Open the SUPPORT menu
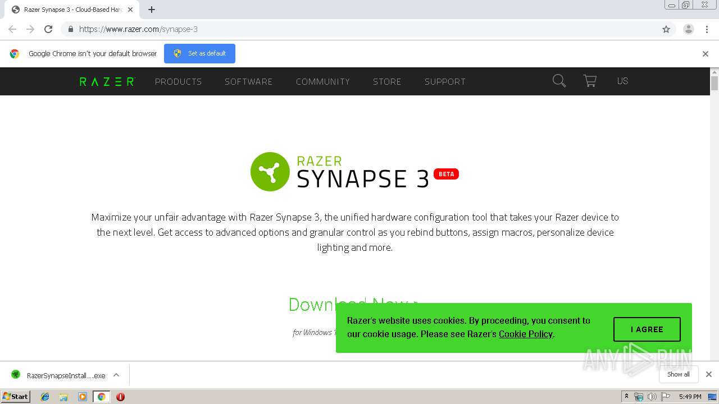Viewport: 719px width, 404px height. point(445,81)
